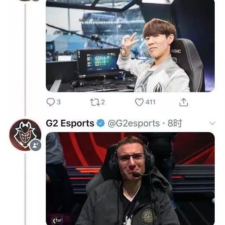Like the tweet with the heart icon

pos(139,102)
